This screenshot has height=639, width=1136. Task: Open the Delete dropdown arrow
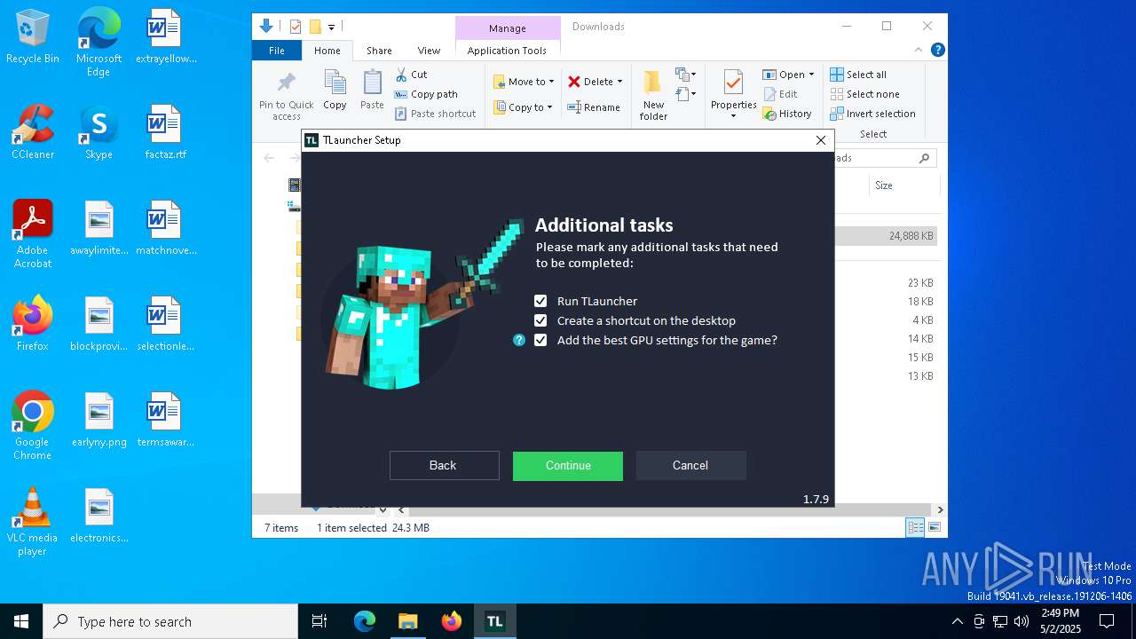coord(619,82)
